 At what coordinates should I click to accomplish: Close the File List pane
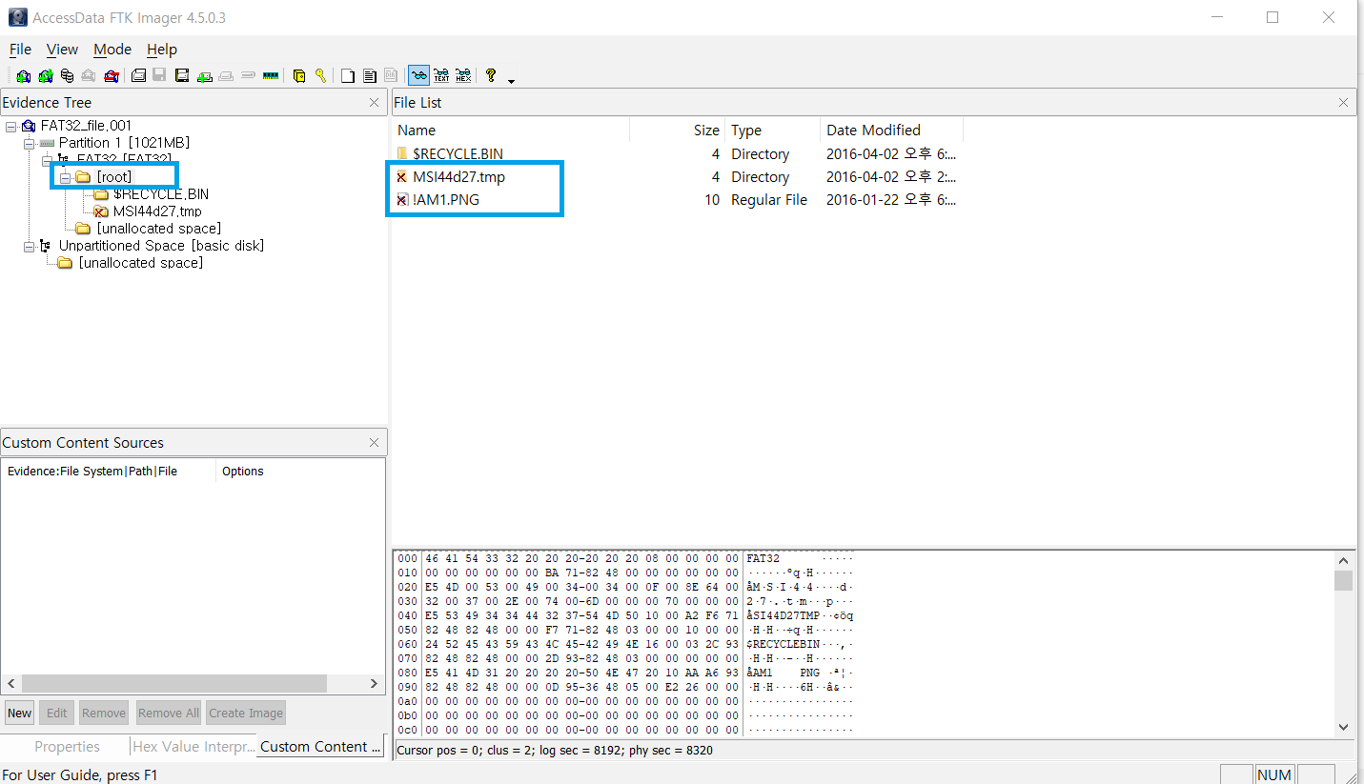pyautogui.click(x=1343, y=103)
